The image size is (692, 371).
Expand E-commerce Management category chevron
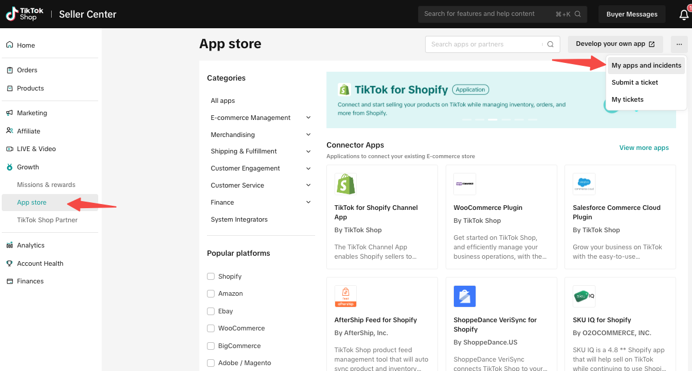(309, 118)
